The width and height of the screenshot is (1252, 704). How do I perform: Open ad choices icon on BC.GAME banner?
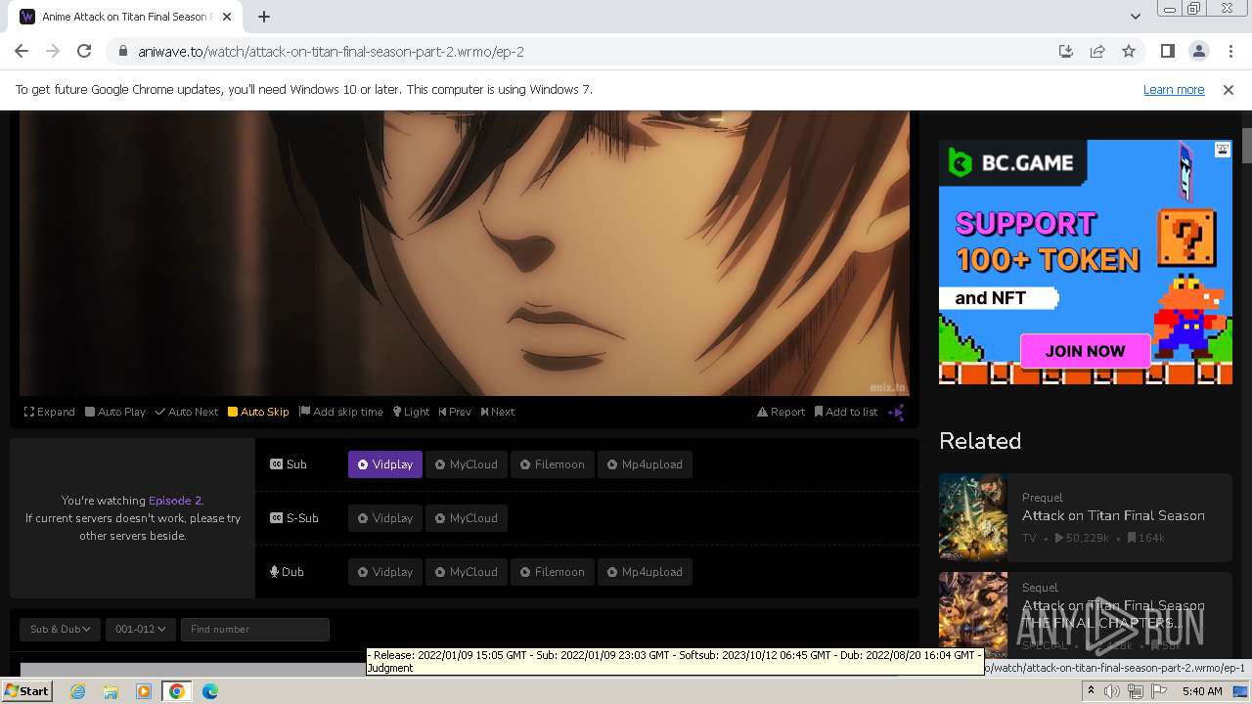(1223, 150)
